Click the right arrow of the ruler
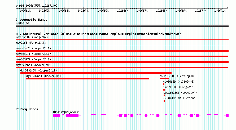This screenshot has width=236, height=130. coord(228,8)
